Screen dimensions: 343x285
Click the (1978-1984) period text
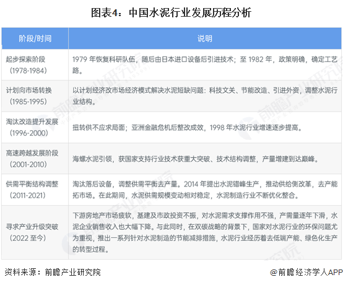[x=28, y=71]
